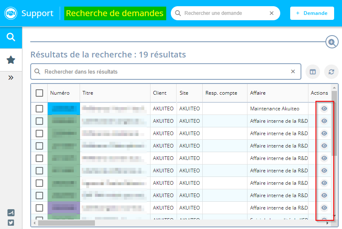View the Maintenance Akuiteo request row
Screen dimensions: 342x229
point(324,109)
